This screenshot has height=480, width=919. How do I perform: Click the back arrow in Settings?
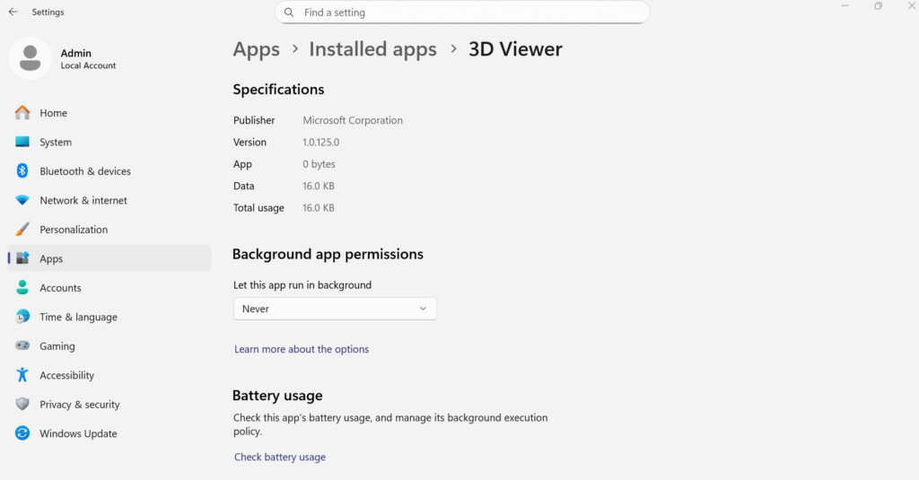tap(13, 12)
